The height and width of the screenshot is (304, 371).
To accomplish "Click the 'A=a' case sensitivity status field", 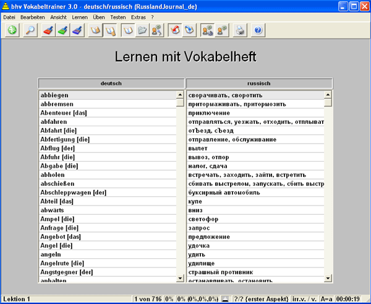I will pyautogui.click(x=326, y=299).
